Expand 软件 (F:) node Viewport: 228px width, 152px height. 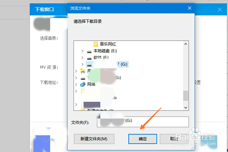pos(83,58)
